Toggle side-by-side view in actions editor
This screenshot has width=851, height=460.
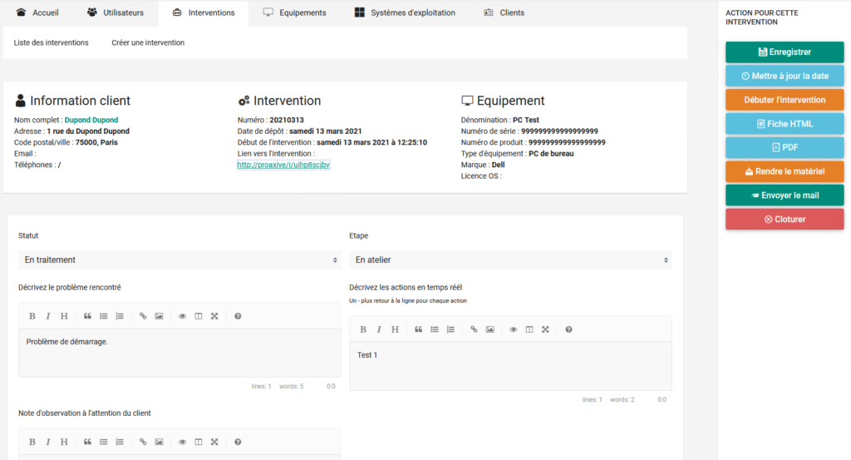[529, 329]
